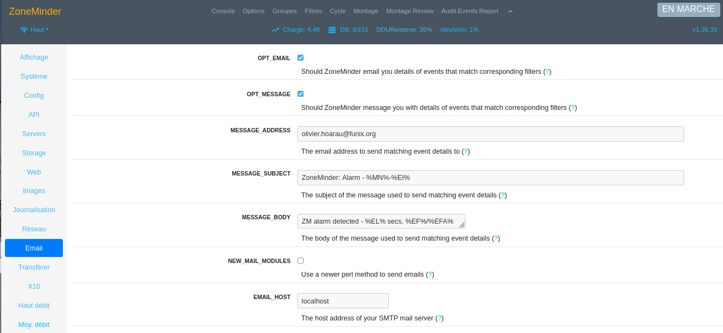Select the X10 options tab
Screen dimensions: 723x333
pos(34,287)
